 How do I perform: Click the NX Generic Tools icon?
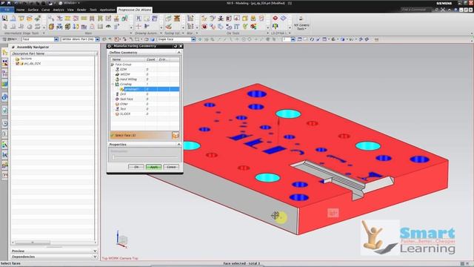click(x=301, y=19)
